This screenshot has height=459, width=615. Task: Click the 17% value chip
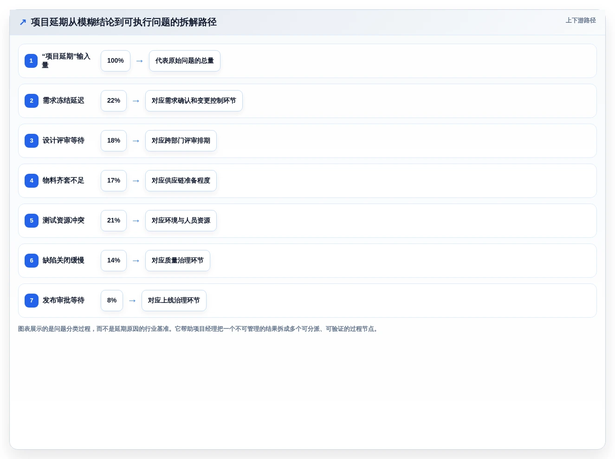114,181
